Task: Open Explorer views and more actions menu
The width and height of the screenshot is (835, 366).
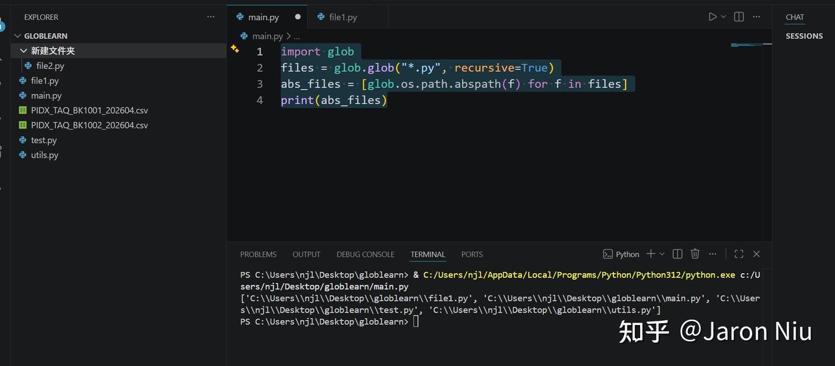Action: tap(210, 17)
